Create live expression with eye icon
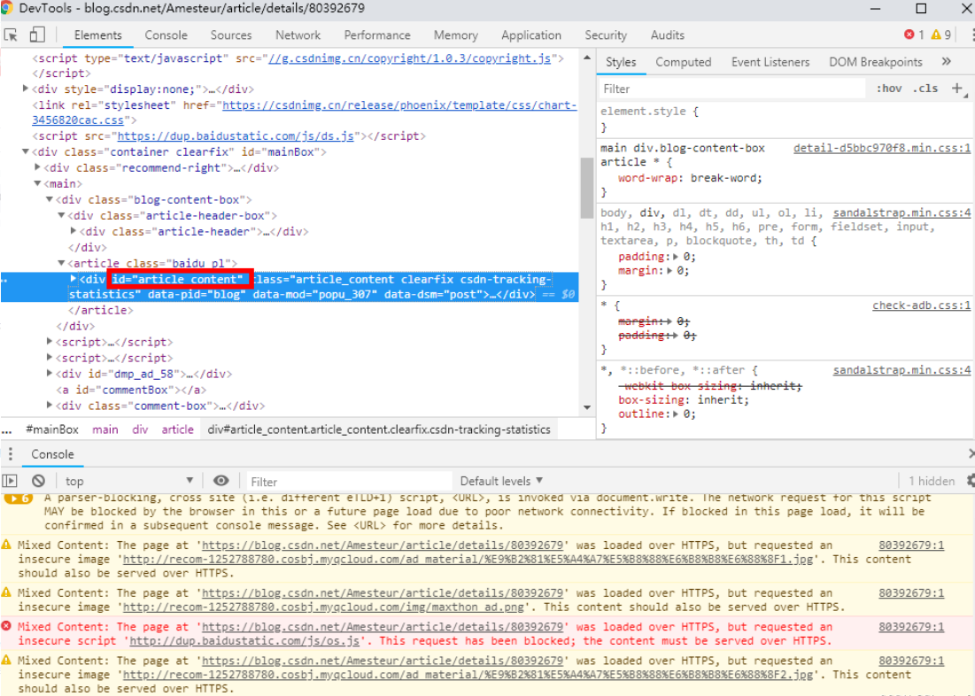This screenshot has height=696, width=975. coord(221,481)
